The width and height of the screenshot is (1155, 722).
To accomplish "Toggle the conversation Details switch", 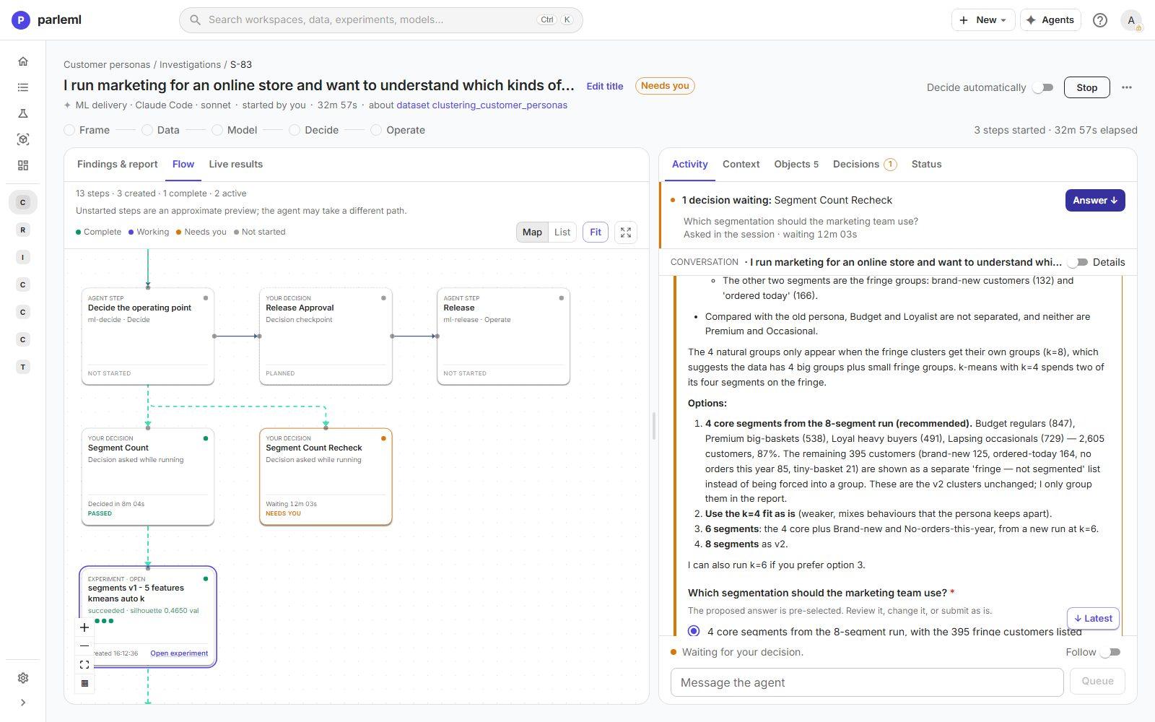I will [1078, 262].
